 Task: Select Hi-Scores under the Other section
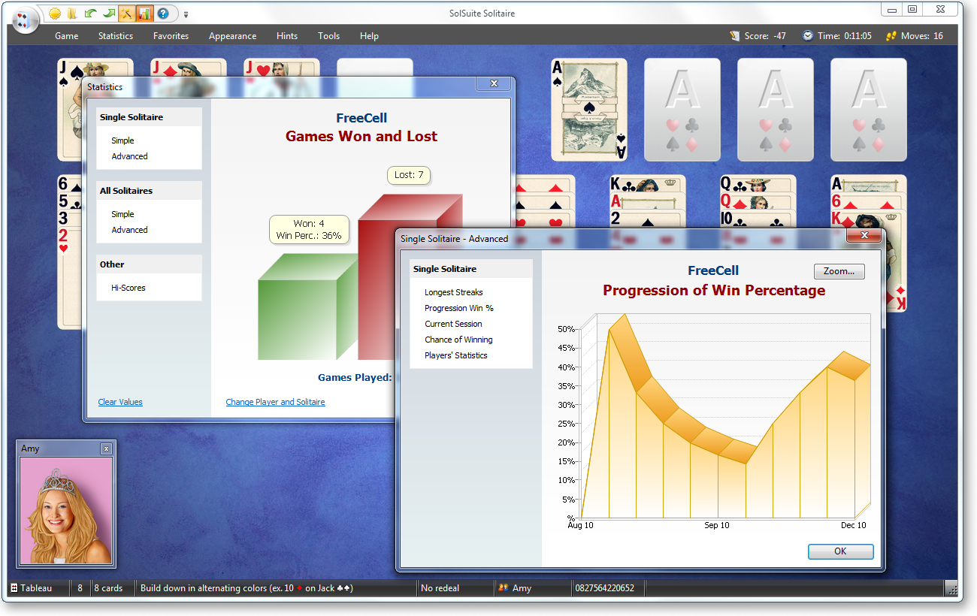click(129, 288)
